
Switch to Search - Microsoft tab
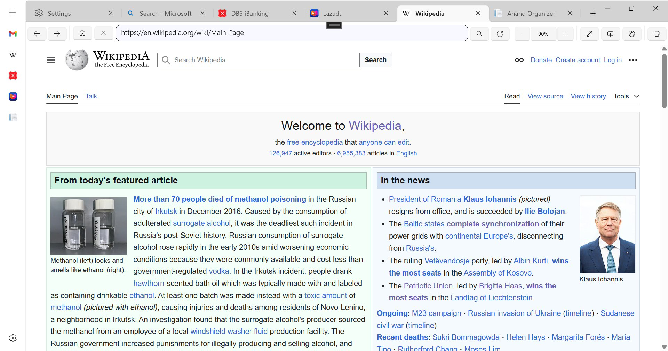click(165, 14)
